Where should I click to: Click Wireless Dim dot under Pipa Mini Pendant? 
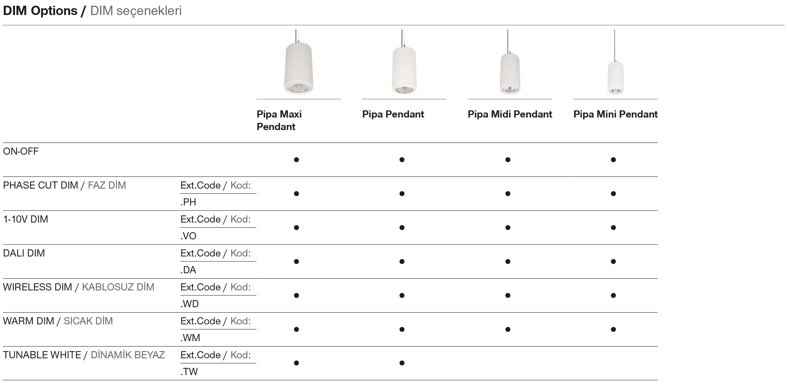[x=613, y=295]
